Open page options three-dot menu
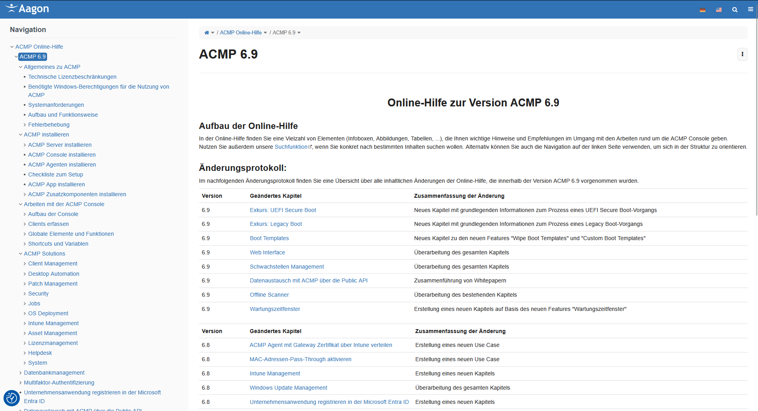758x411 pixels. pos(742,54)
